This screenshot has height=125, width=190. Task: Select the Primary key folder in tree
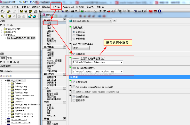click(21, 86)
